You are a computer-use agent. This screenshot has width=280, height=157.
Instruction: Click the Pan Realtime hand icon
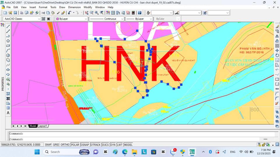pos(86,13)
